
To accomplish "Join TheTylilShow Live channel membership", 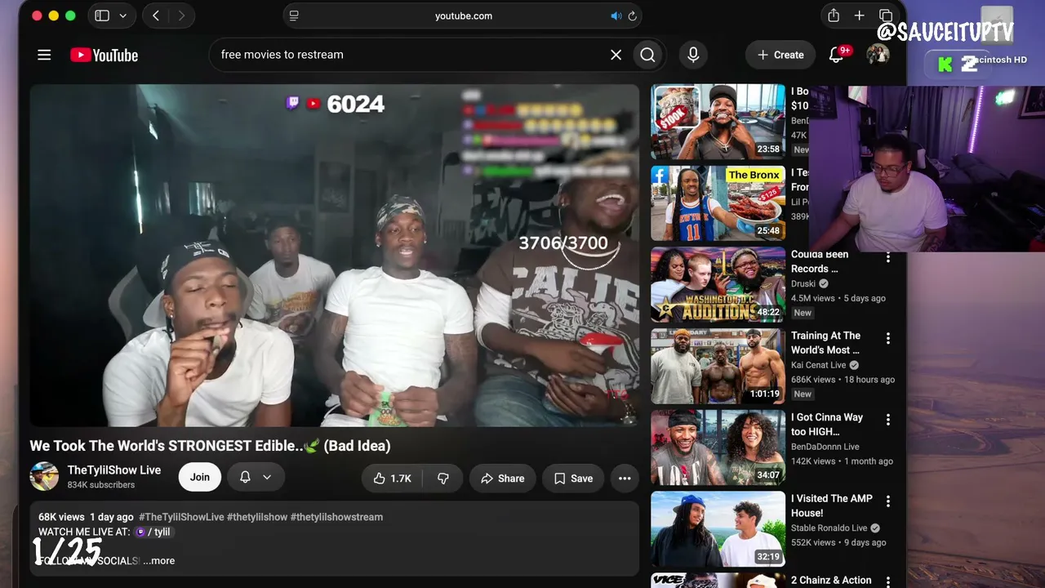I will pos(200,477).
